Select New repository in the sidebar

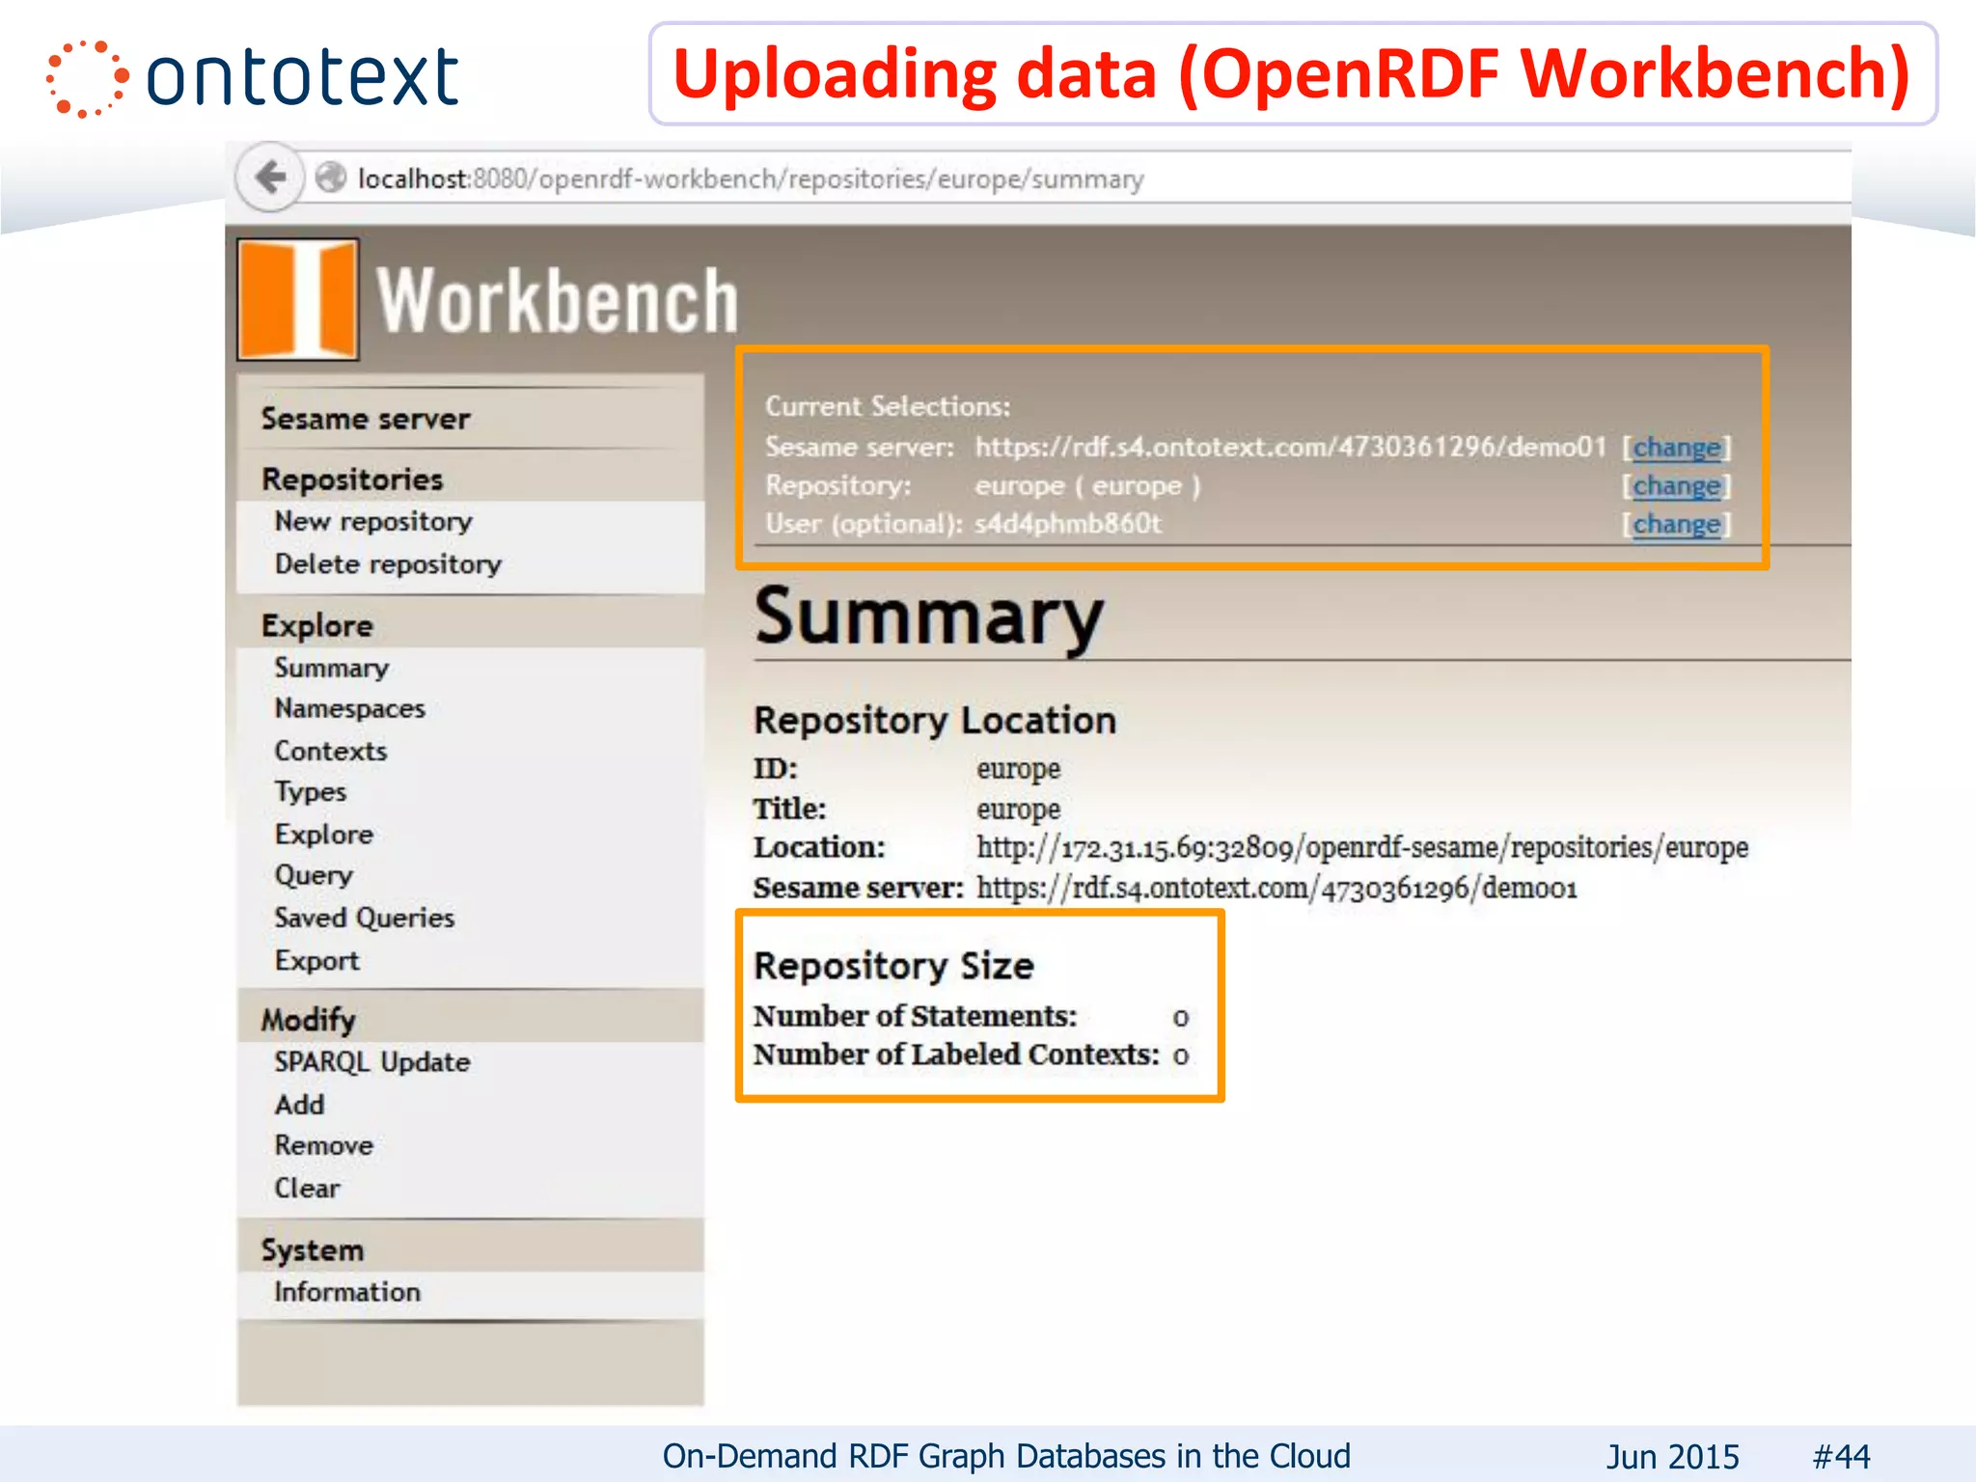373,521
